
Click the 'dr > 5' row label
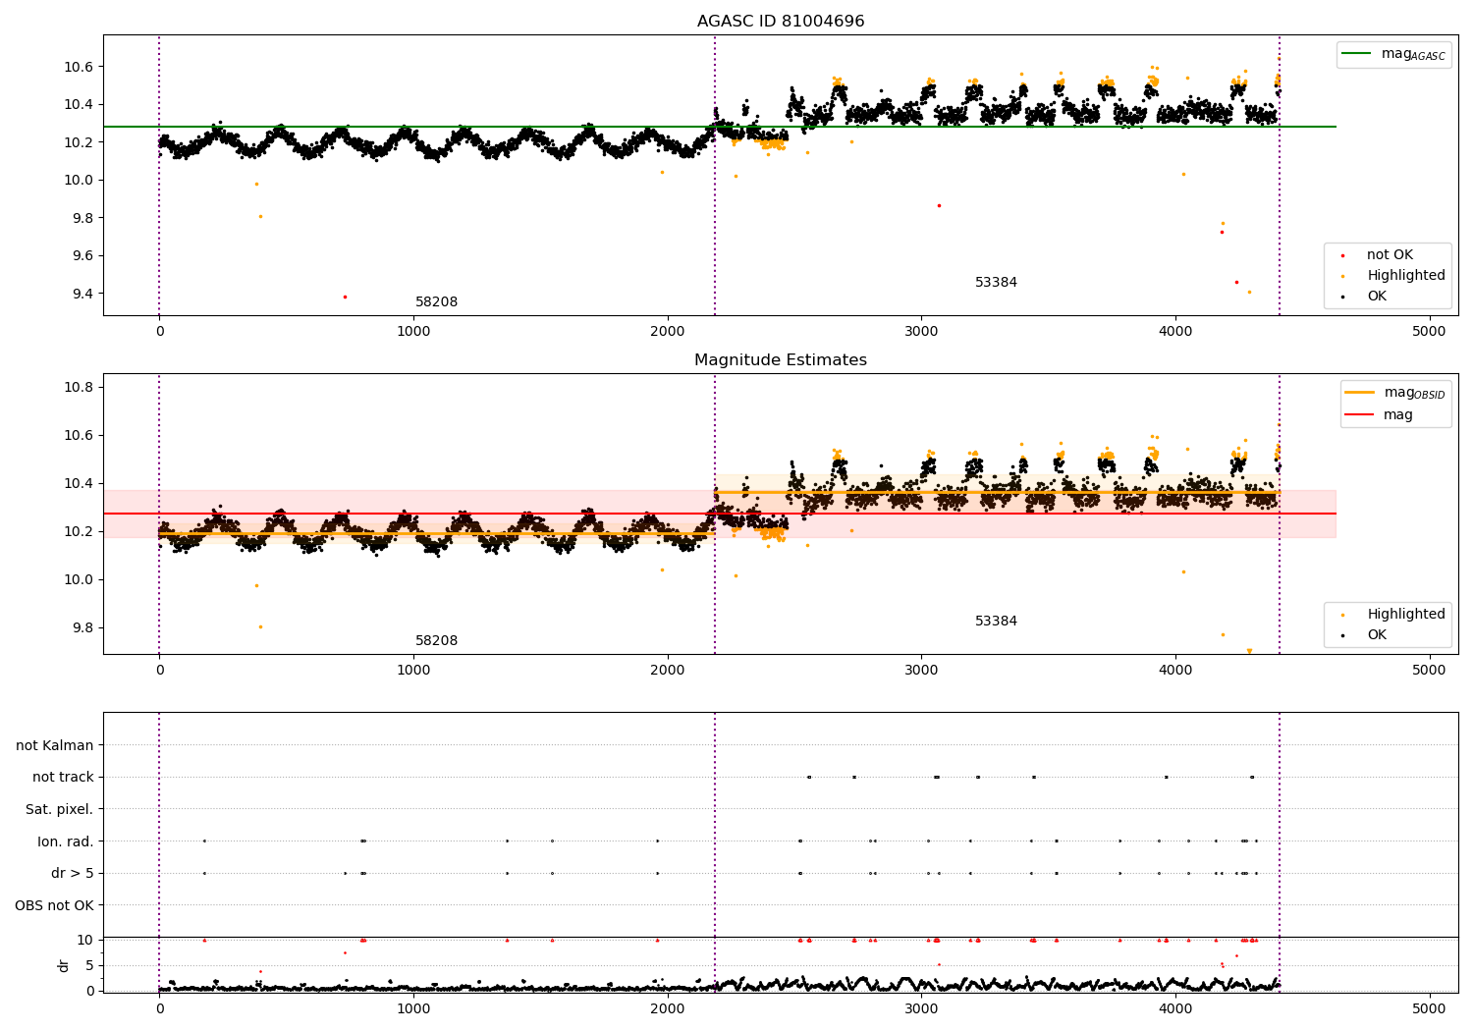73,873
